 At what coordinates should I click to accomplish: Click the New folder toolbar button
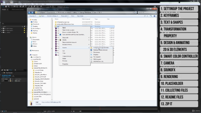pyautogui.click(x=80, y=16)
